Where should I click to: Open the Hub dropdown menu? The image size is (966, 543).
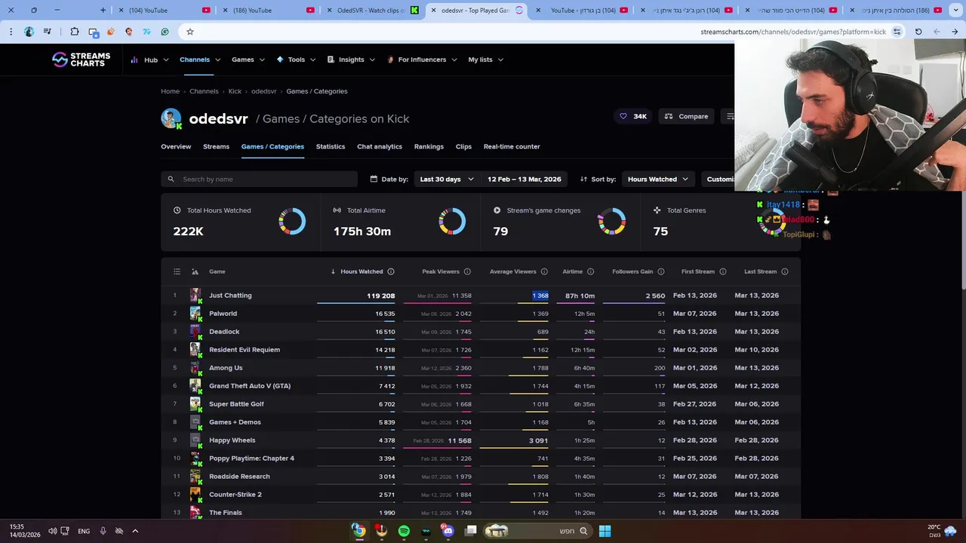coord(150,60)
